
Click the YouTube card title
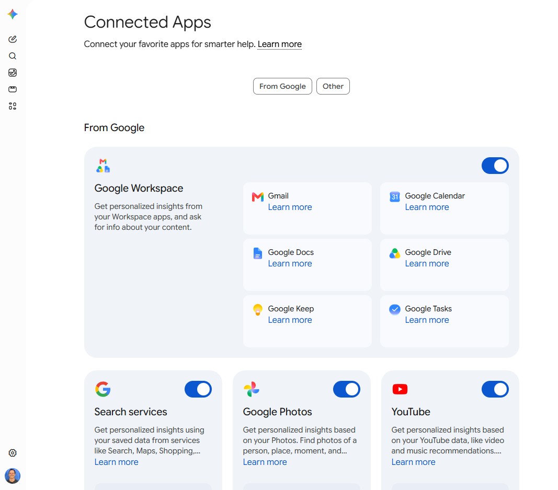click(411, 412)
